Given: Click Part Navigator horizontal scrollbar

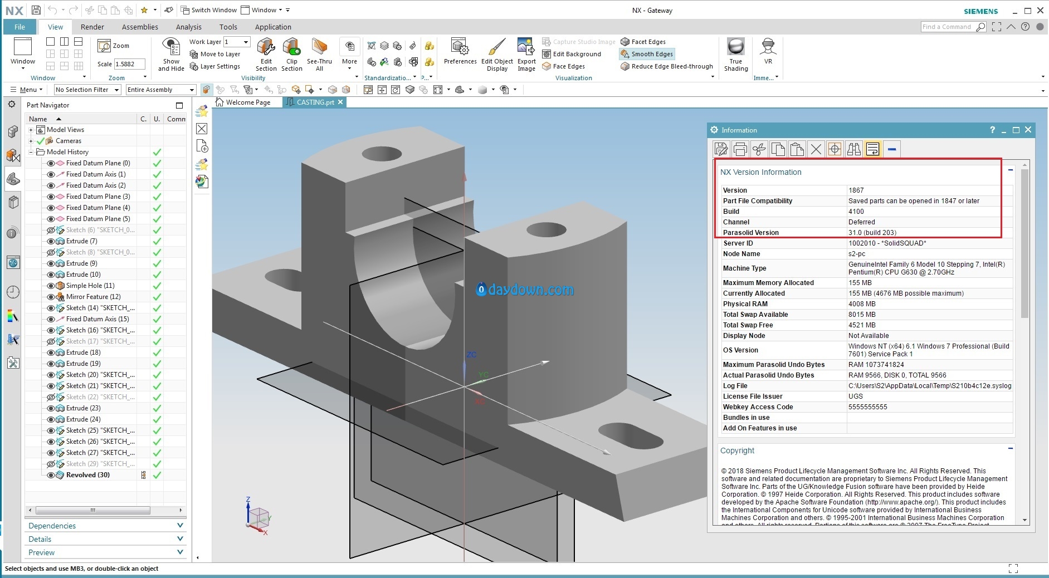Looking at the screenshot, I should (x=93, y=510).
